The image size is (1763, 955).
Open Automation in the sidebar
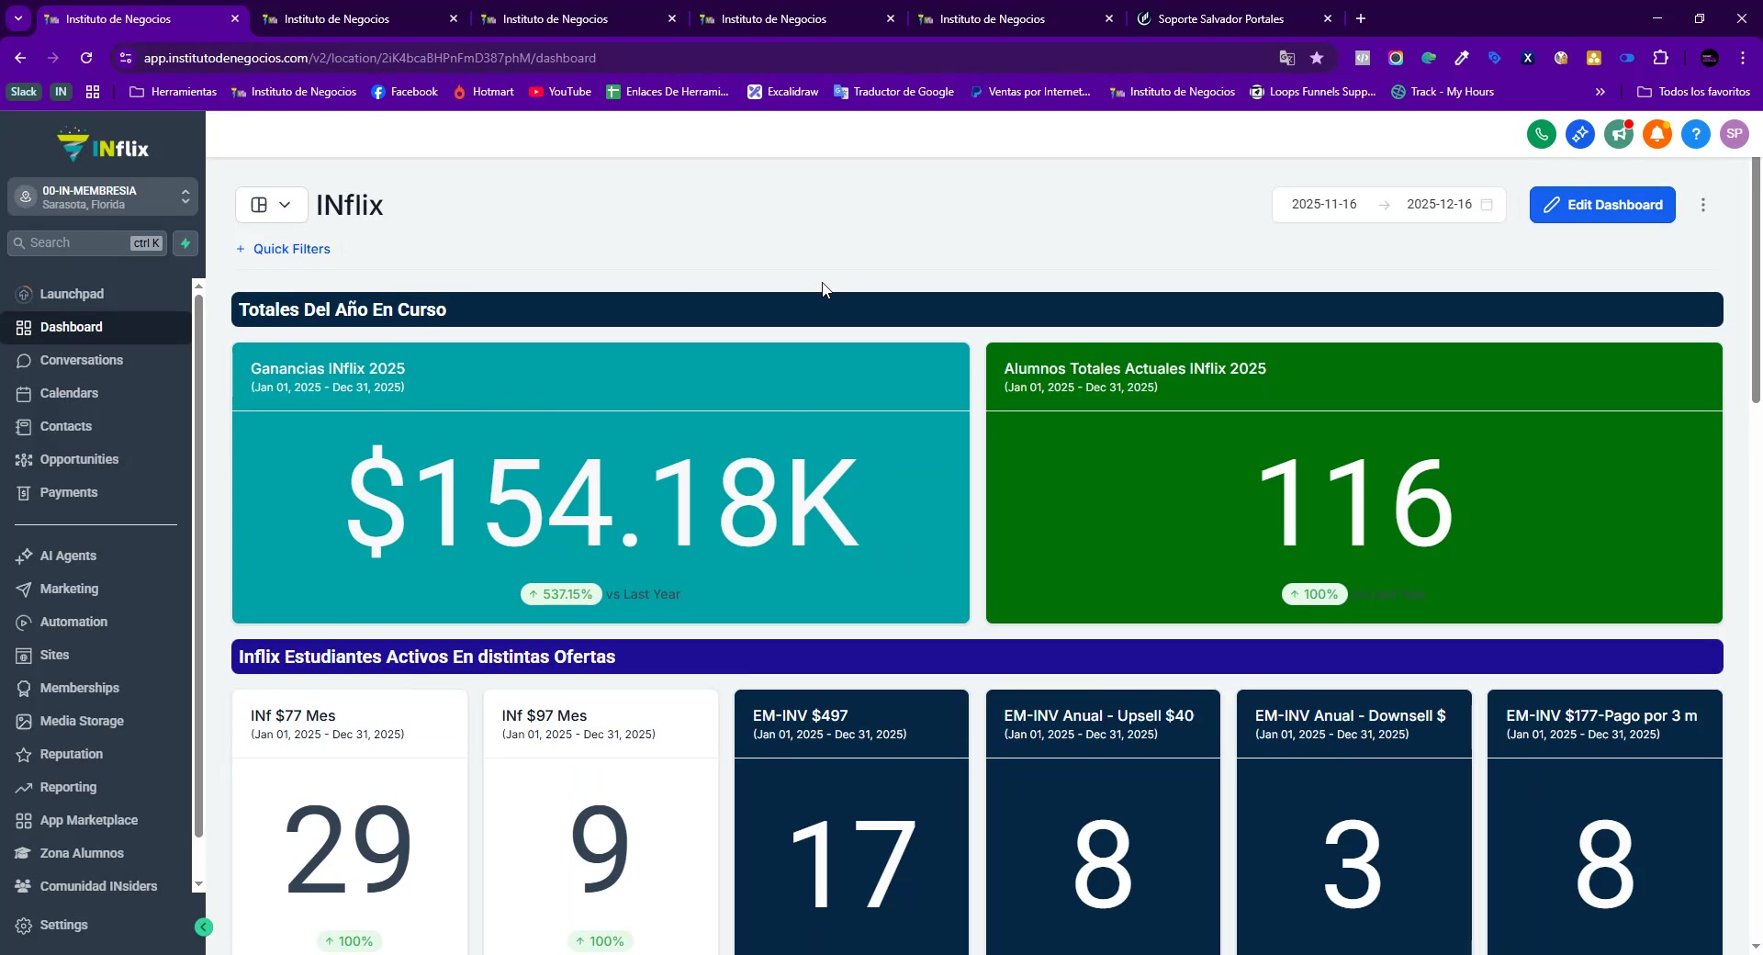pos(96,622)
